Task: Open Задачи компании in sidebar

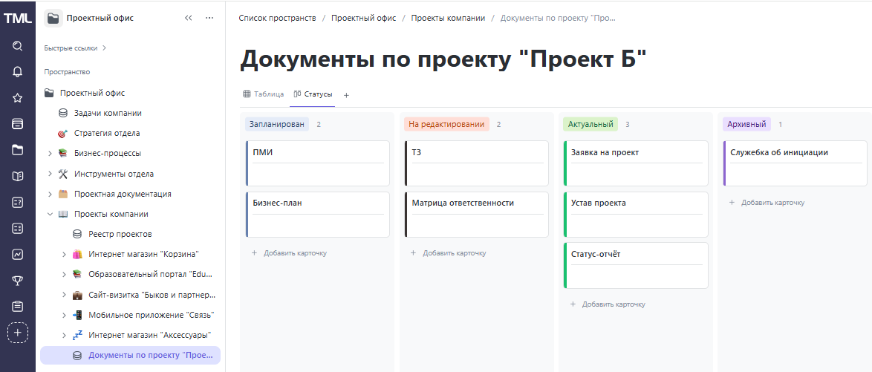Action: click(108, 113)
